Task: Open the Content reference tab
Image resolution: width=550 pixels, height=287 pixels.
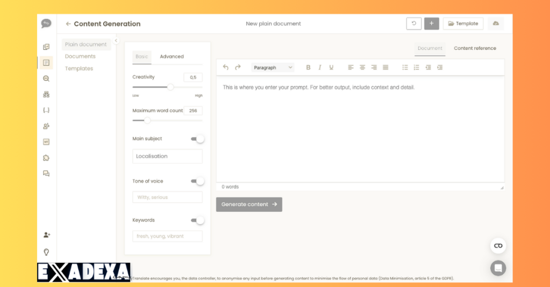Action: pos(475,48)
